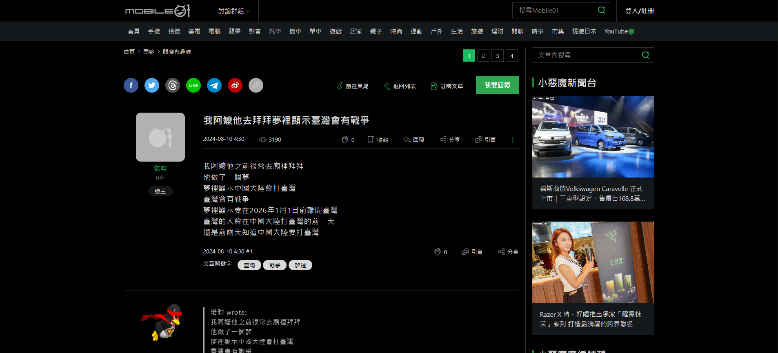Select the 戰爭 keyword tag
The width and height of the screenshot is (778, 353).
(275, 265)
